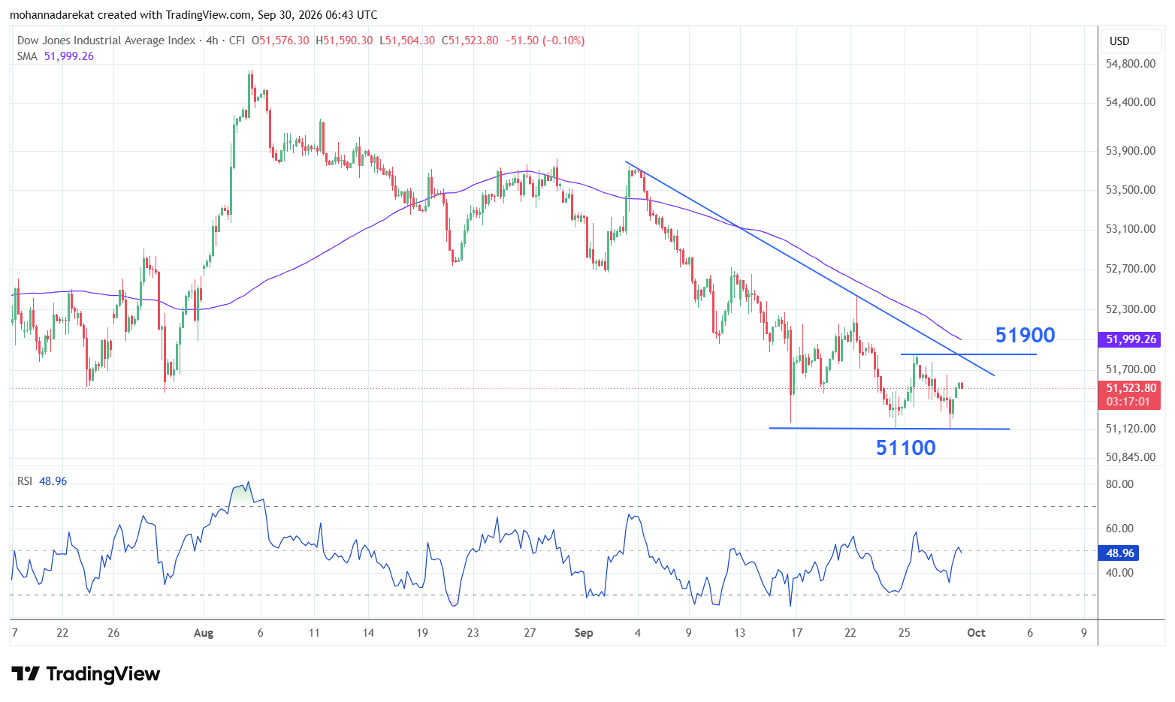1175x702 pixels.
Task: Click the 53,500.00 price axis label
Action: coord(1131,190)
